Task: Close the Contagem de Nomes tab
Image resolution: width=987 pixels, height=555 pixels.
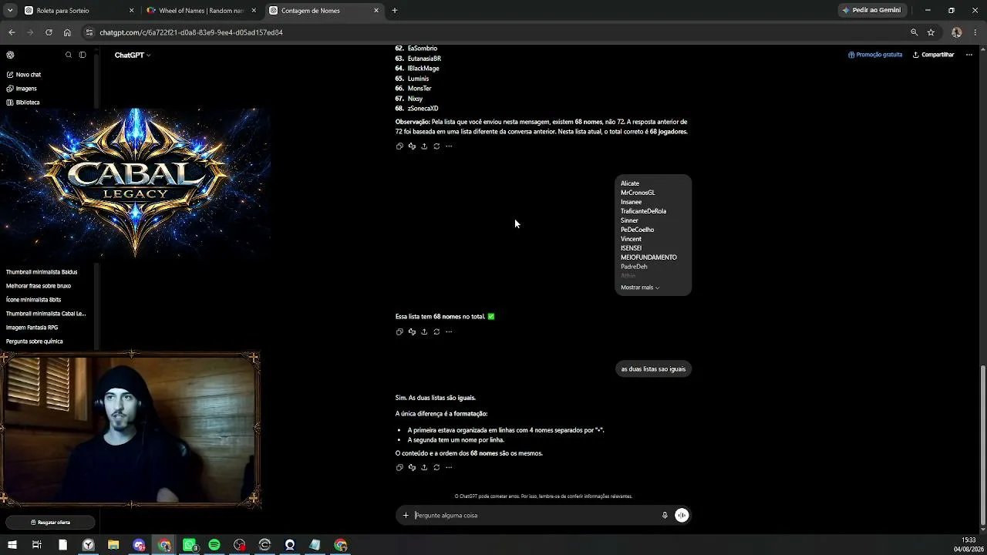Action: click(x=376, y=11)
